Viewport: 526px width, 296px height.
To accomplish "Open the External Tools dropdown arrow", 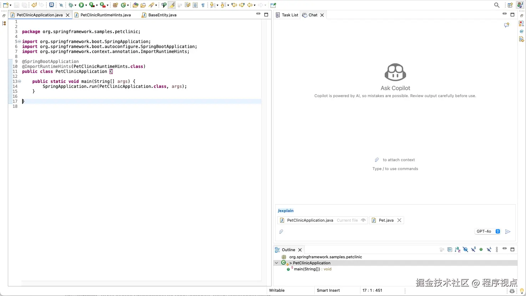I will [107, 5].
